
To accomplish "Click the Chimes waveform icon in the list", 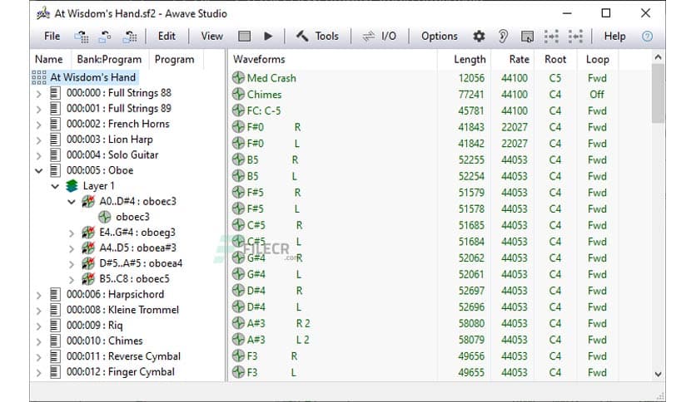I will click(238, 95).
